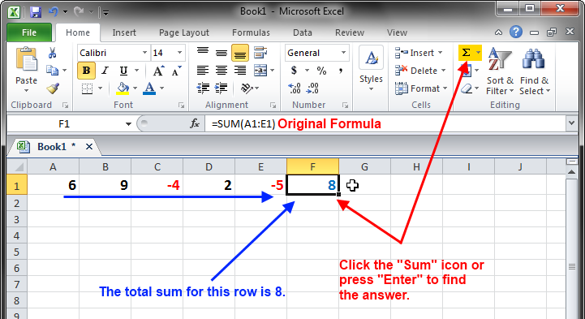The height and width of the screenshot is (319, 585).
Task: Open the Excel Help question mark icon
Action: (515, 32)
